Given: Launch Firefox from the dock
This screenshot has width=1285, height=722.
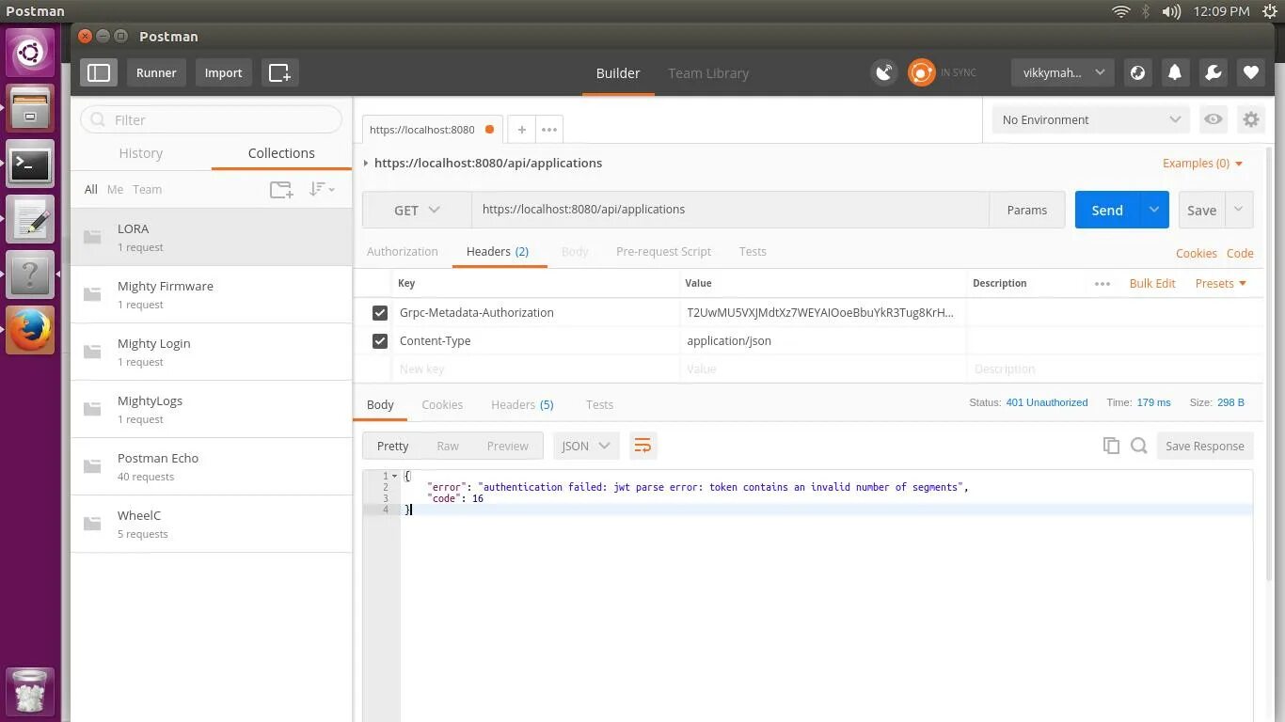Looking at the screenshot, I should (30, 330).
